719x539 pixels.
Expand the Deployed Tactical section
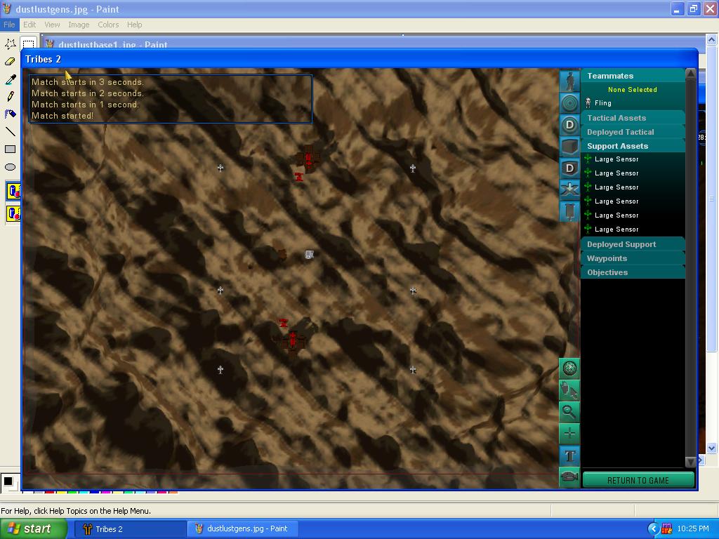point(633,132)
